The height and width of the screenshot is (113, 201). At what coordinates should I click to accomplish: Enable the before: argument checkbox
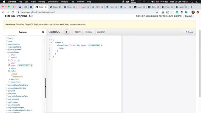(9, 57)
